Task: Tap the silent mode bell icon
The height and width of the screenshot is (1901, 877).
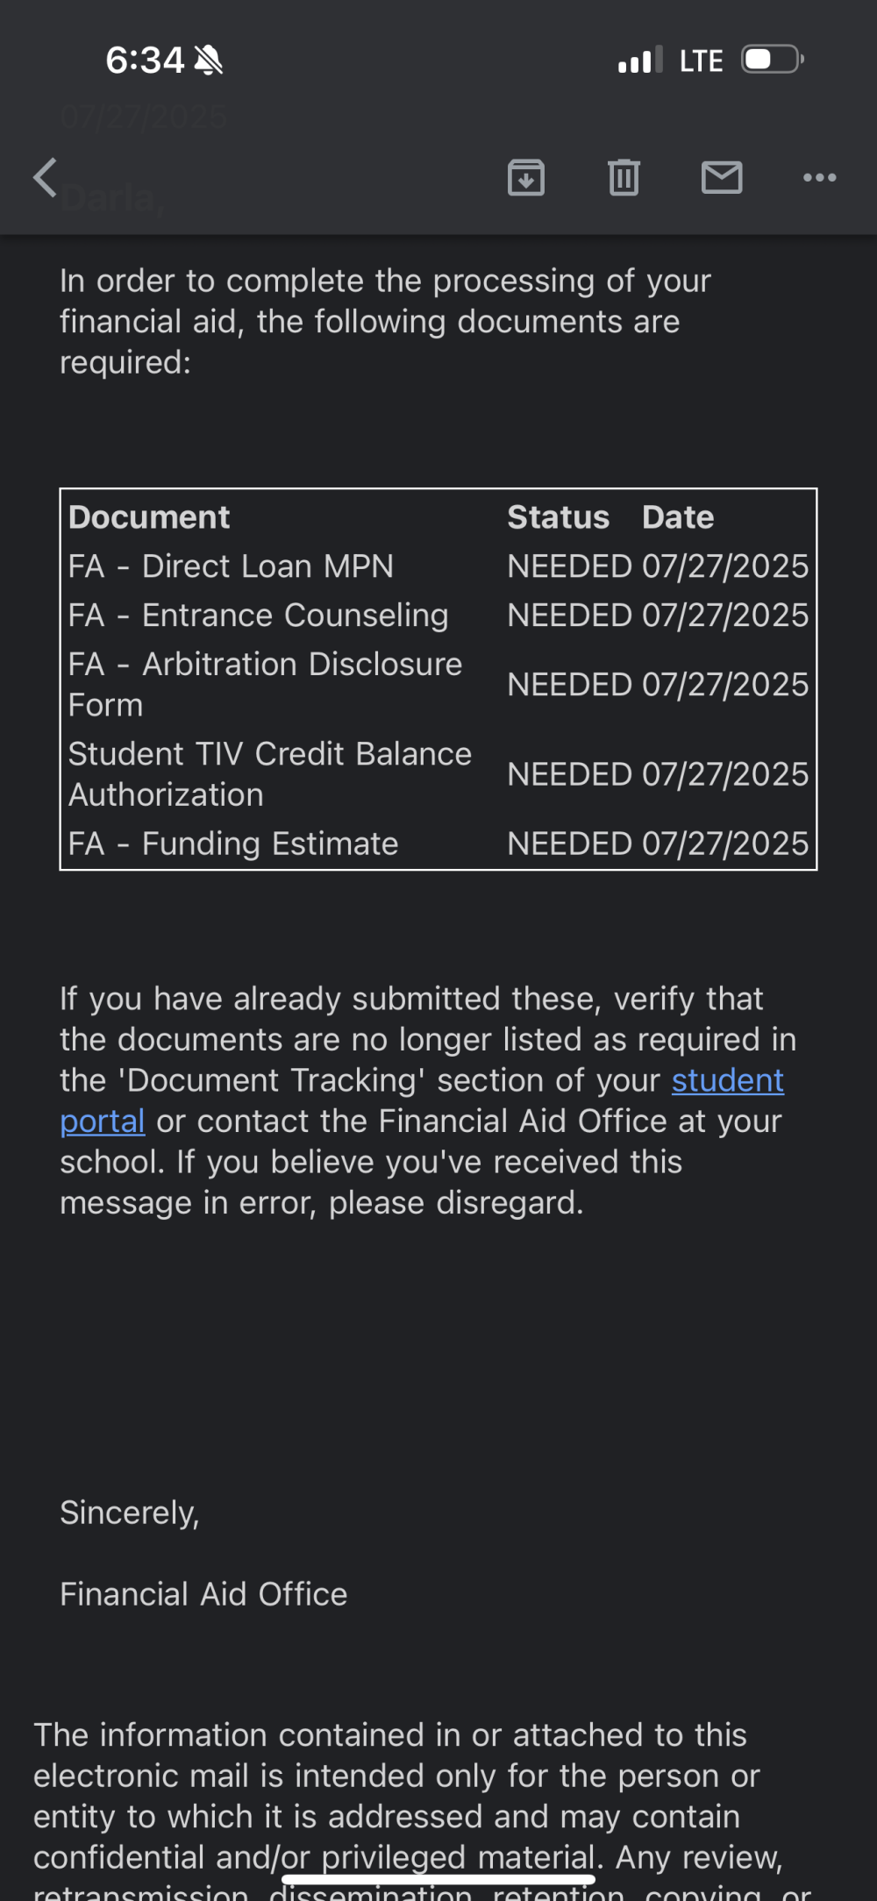Action: [209, 61]
